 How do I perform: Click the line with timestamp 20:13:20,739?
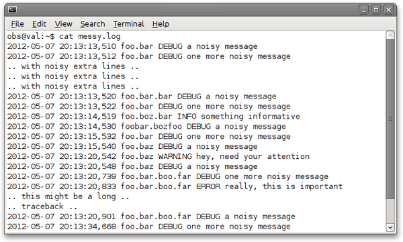(x=168, y=176)
